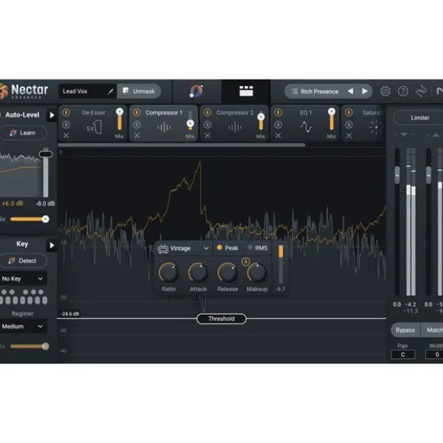
Task: Remove EQ 1 with its X icon
Action: [278, 136]
